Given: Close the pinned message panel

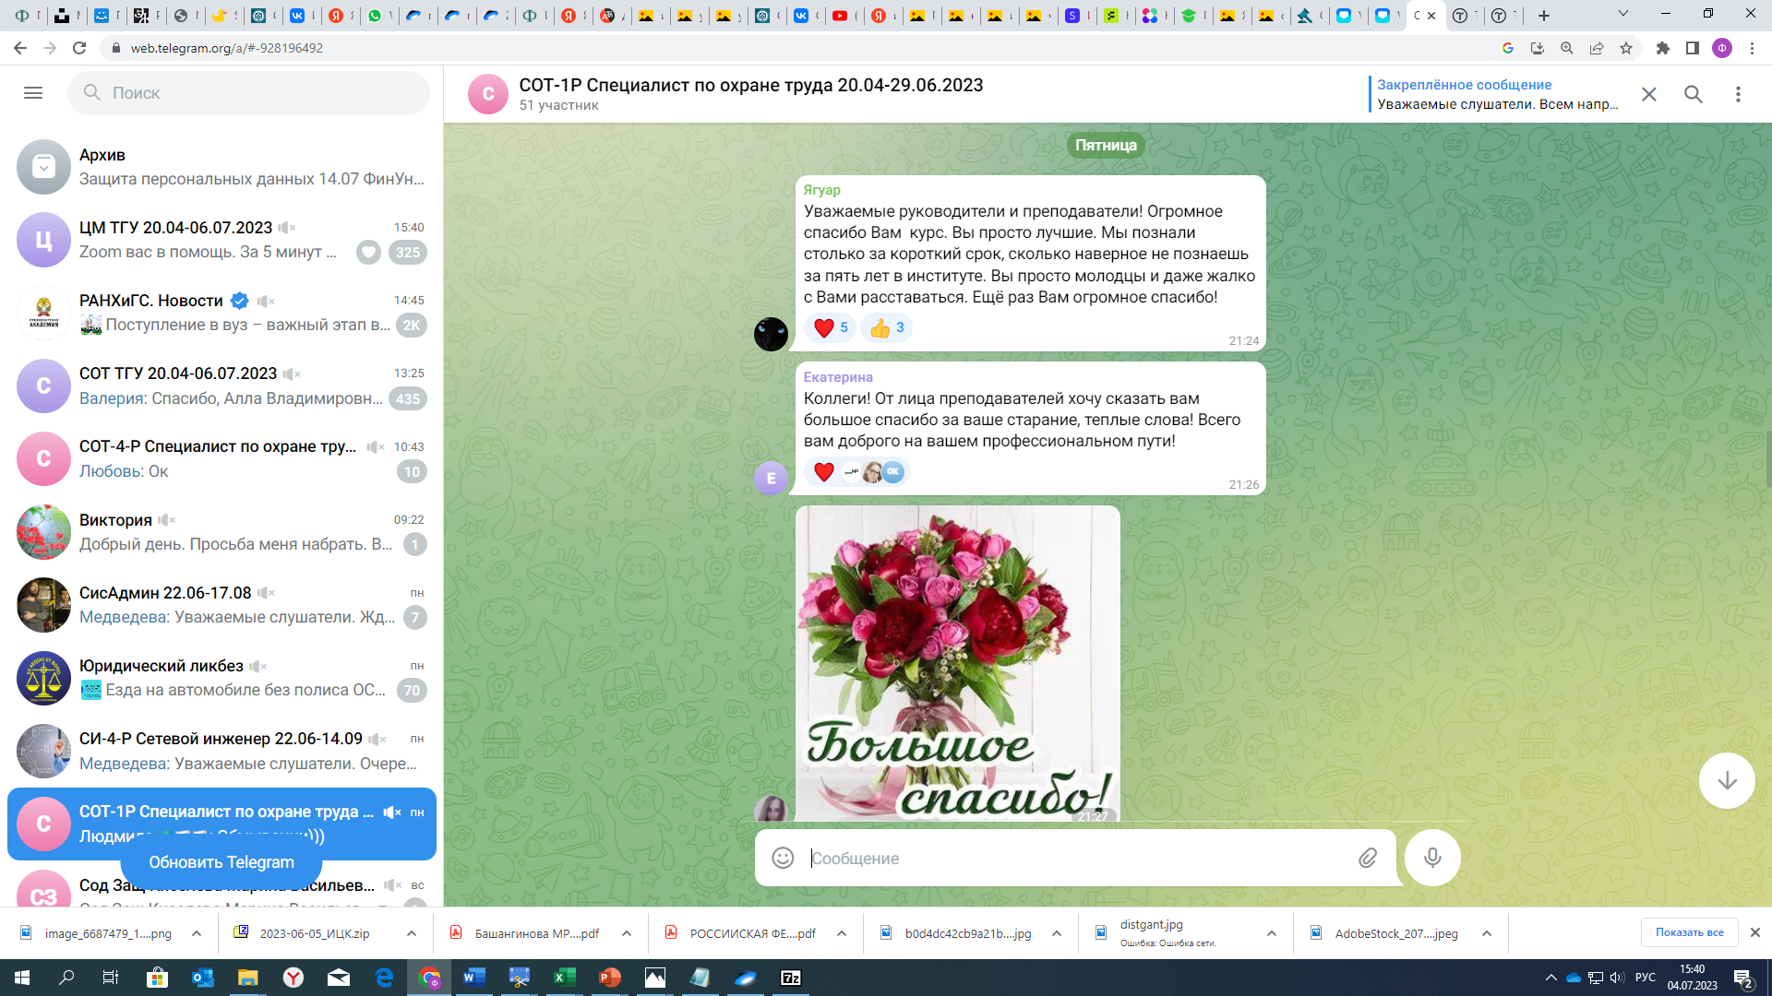Looking at the screenshot, I should pyautogui.click(x=1649, y=94).
